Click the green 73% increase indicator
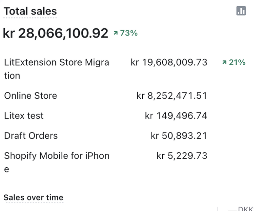 (125, 33)
